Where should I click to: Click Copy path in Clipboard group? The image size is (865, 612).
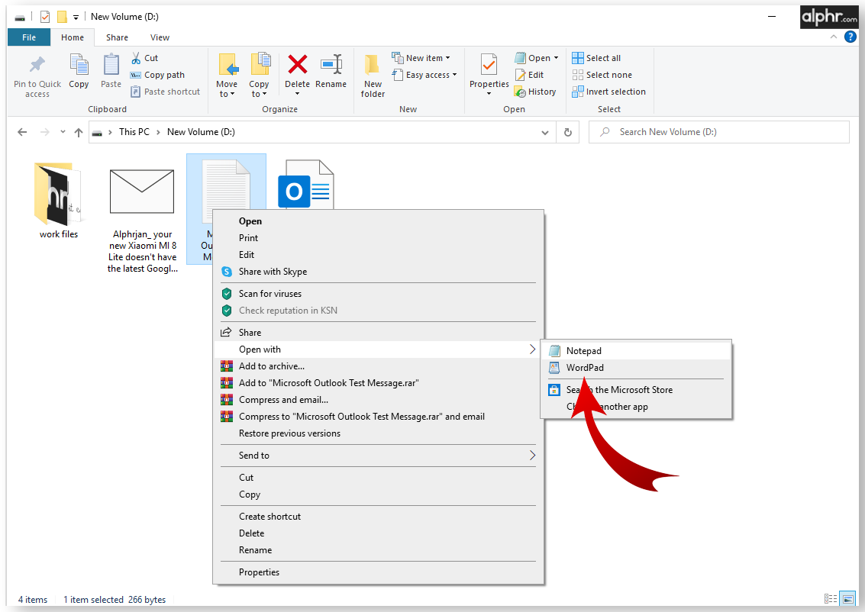[x=158, y=75]
